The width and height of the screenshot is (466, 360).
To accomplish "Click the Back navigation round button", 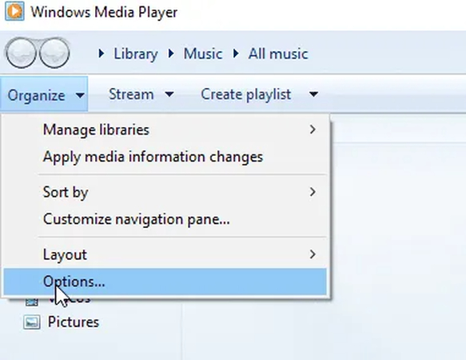I will coord(21,53).
